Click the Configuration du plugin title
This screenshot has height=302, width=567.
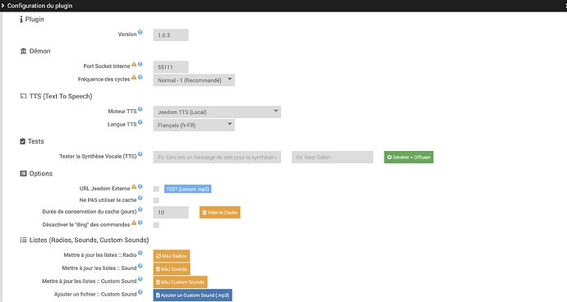pos(39,6)
